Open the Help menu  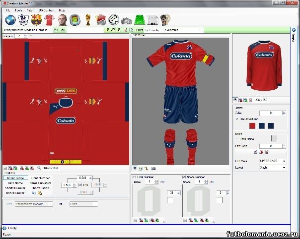tap(62, 10)
